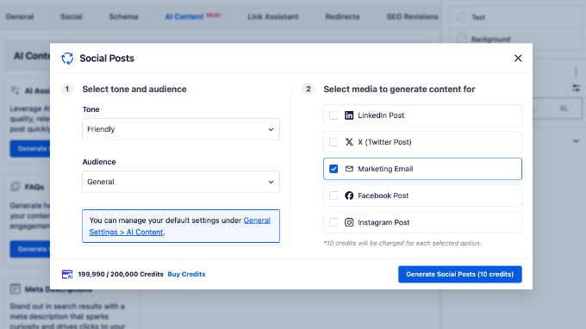The height and width of the screenshot is (329, 586).
Task: Click the Facebook Post label text
Action: pos(383,196)
